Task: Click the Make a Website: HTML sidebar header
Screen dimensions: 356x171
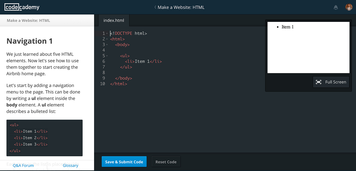Action: tap(28, 20)
